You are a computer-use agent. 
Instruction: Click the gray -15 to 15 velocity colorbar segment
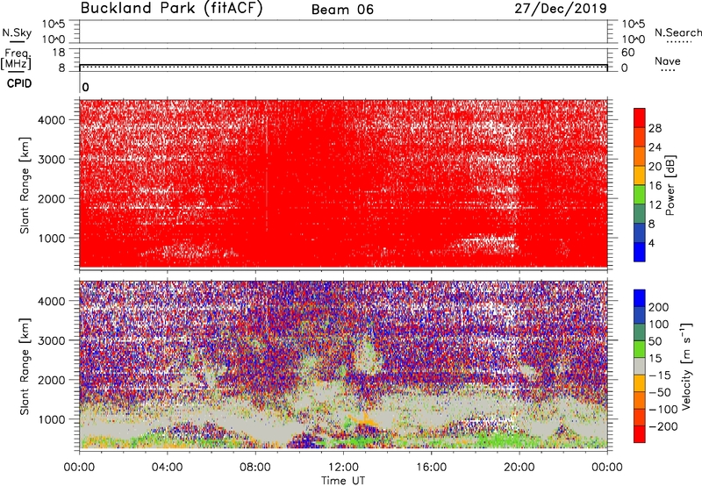(640, 366)
